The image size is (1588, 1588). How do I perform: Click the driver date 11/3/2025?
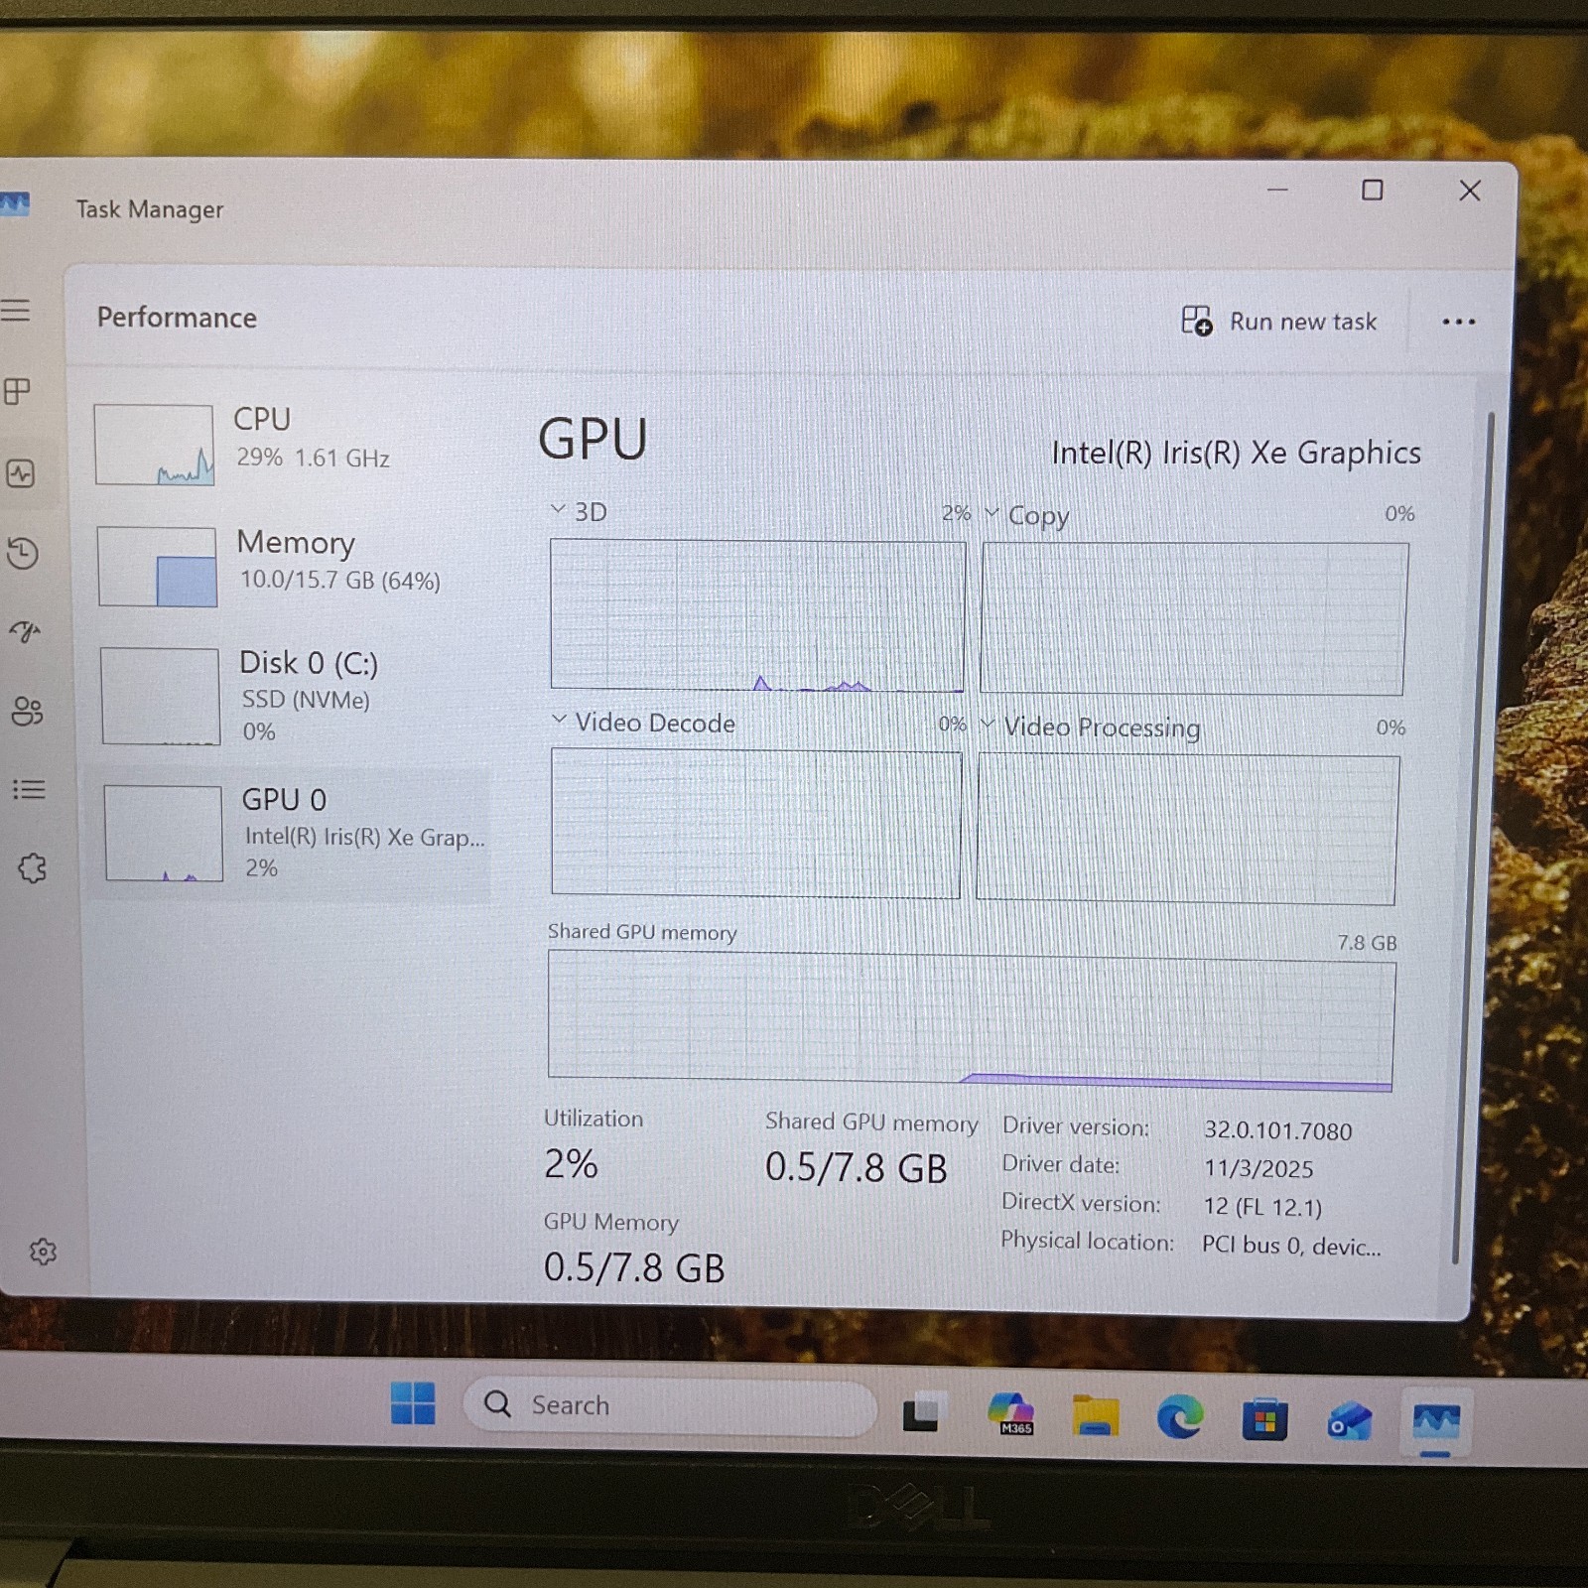[1258, 1169]
